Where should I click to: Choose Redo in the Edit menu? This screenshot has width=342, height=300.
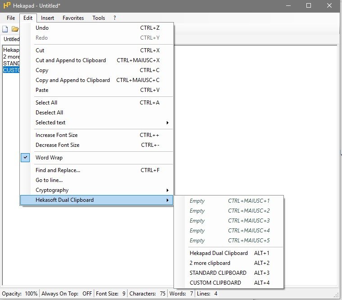tap(97, 38)
